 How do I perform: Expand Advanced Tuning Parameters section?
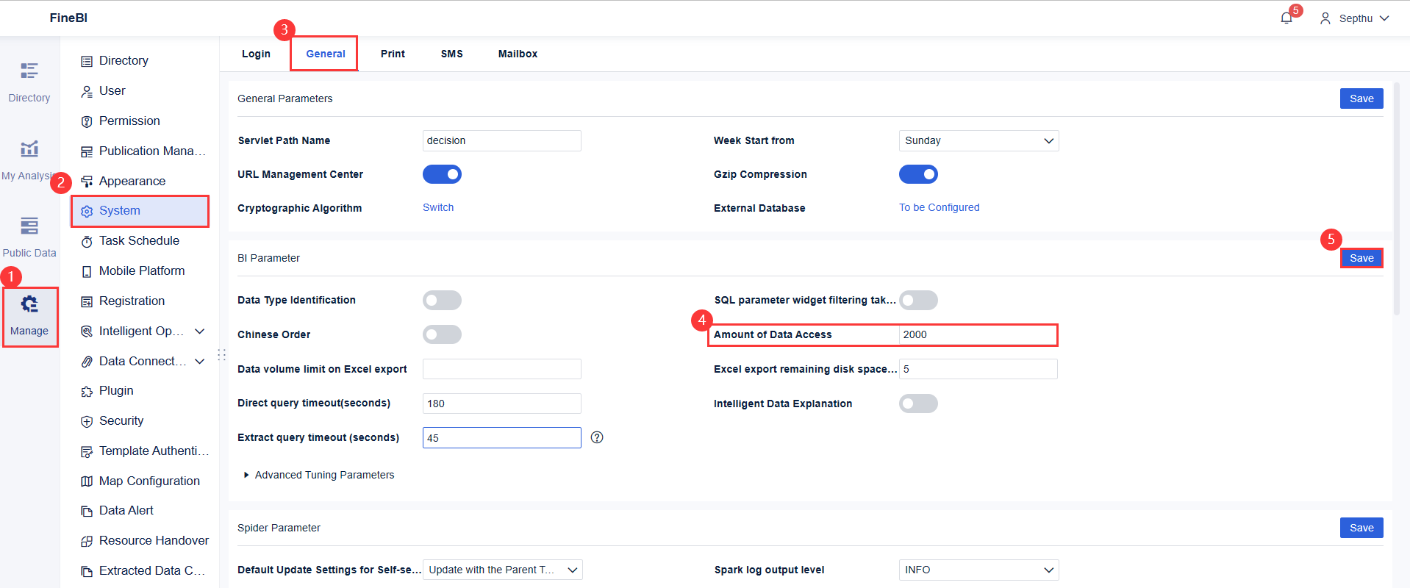(319, 475)
